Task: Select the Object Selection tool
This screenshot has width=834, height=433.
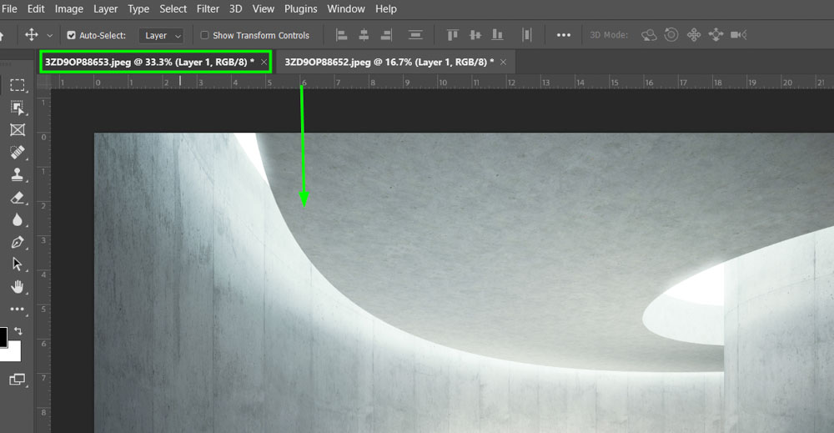Action: [x=18, y=108]
